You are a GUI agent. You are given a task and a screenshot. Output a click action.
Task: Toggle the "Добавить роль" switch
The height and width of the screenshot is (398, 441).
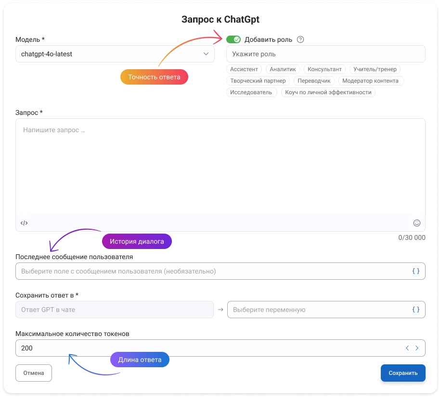pyautogui.click(x=233, y=39)
